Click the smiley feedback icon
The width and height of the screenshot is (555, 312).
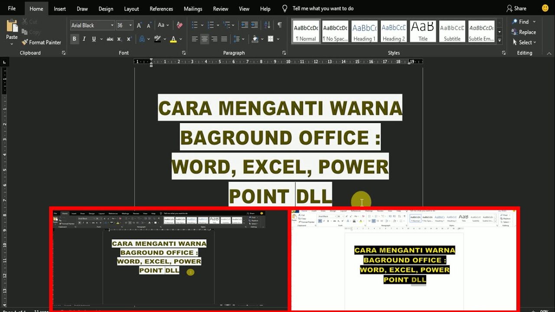545,8
